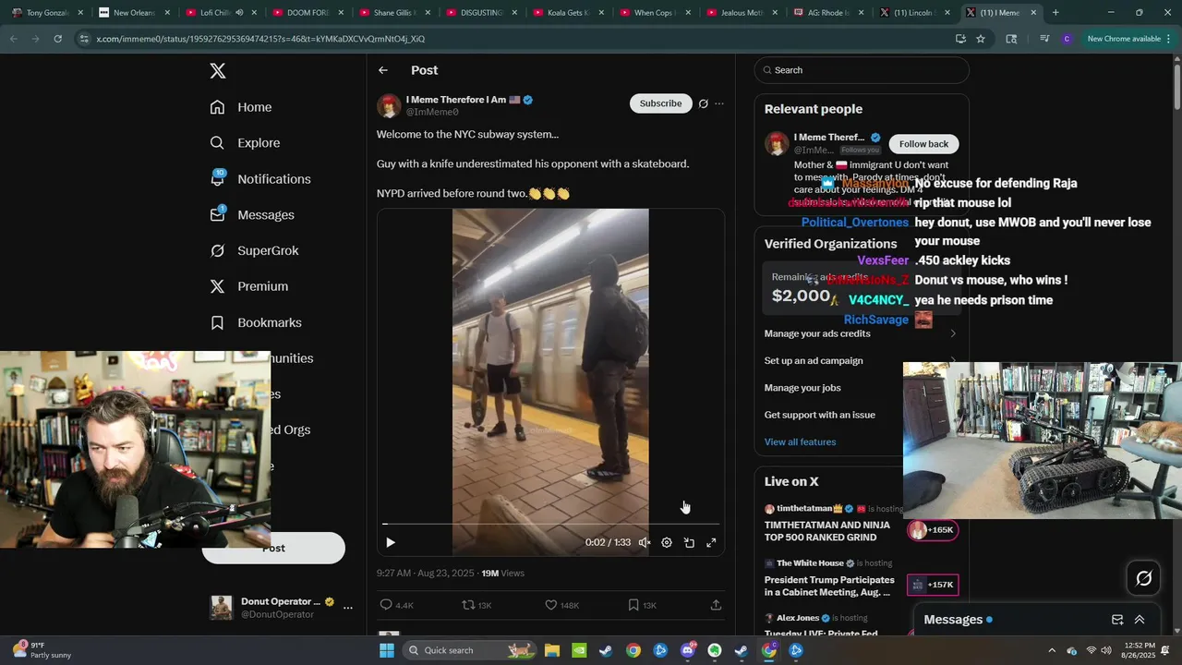Switch to the DOOM browser tab
The height and width of the screenshot is (665, 1182).
308,13
